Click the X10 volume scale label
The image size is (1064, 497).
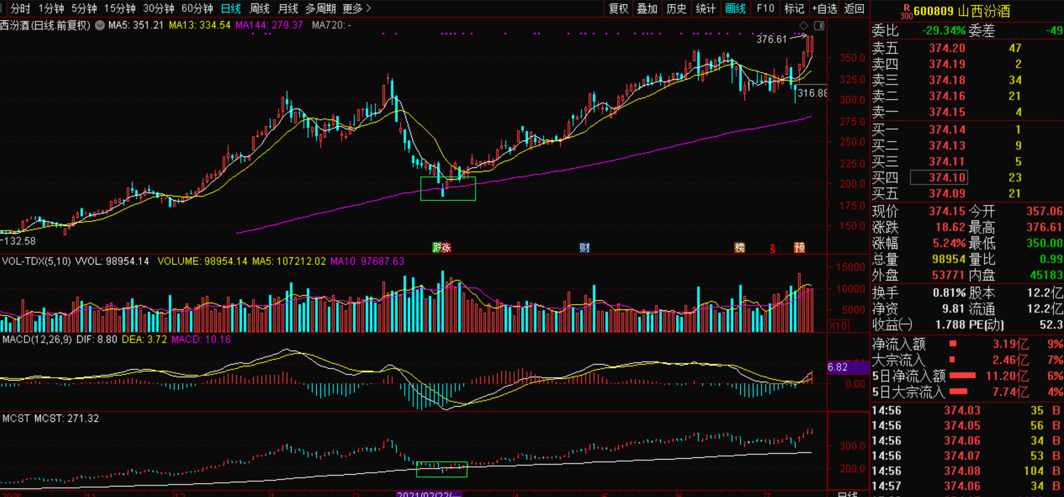(x=838, y=326)
